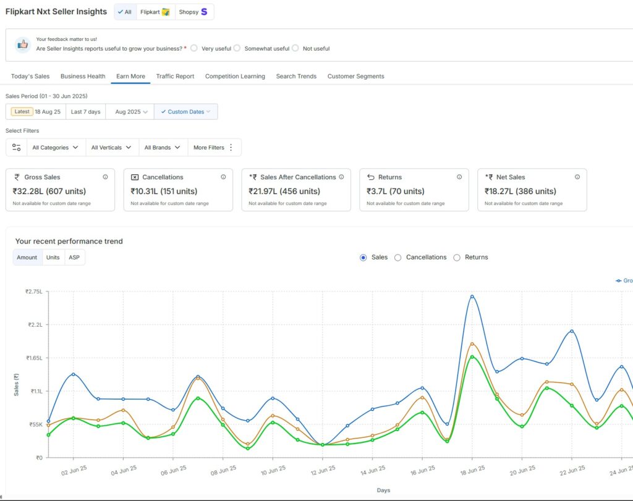Click the info icon on Net Sales card

point(577,177)
